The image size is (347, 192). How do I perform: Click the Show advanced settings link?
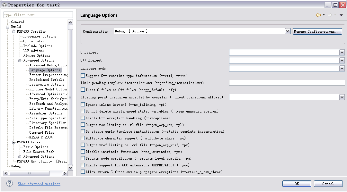coord(39,184)
